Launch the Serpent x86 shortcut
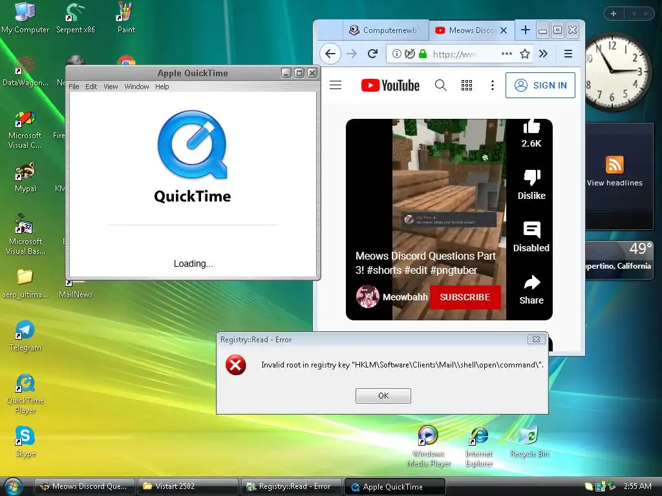662x496 pixels. point(75,17)
